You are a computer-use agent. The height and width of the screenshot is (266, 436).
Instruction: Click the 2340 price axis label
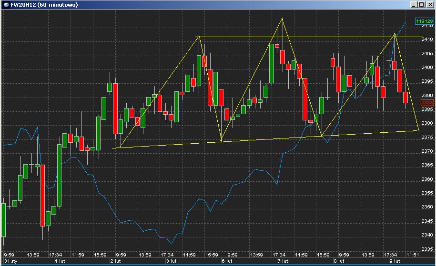(427, 235)
